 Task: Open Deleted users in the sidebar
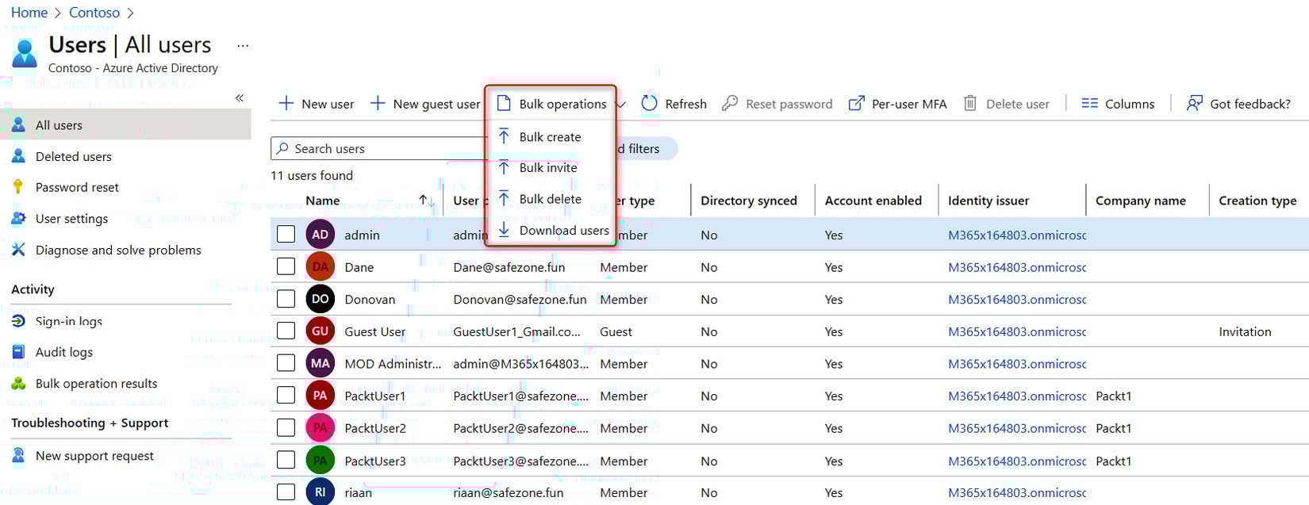point(74,156)
